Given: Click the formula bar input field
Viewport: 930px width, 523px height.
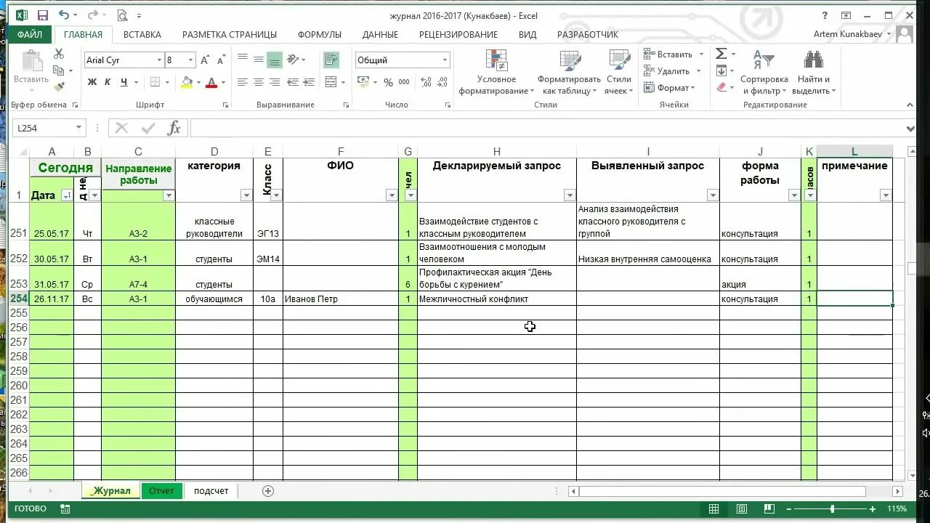Looking at the screenshot, I should pos(546,129).
